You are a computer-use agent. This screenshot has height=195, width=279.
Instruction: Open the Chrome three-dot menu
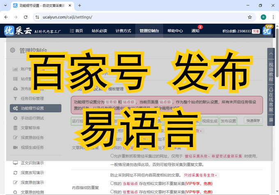273,17
